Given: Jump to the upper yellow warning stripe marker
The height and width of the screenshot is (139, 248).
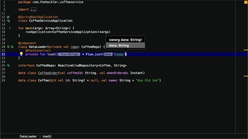Looking at the screenshot, I should 246,50.
